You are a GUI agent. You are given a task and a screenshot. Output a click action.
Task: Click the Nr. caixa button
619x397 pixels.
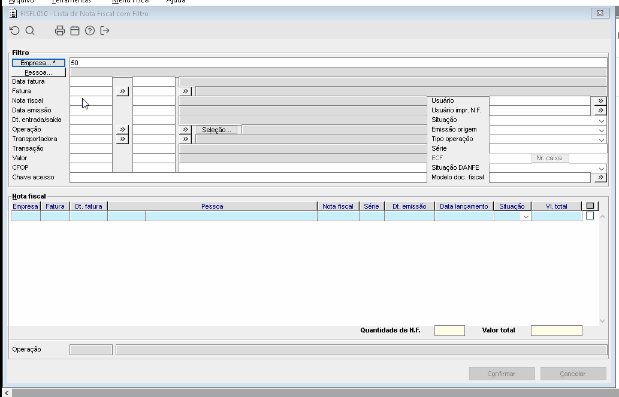coord(549,158)
